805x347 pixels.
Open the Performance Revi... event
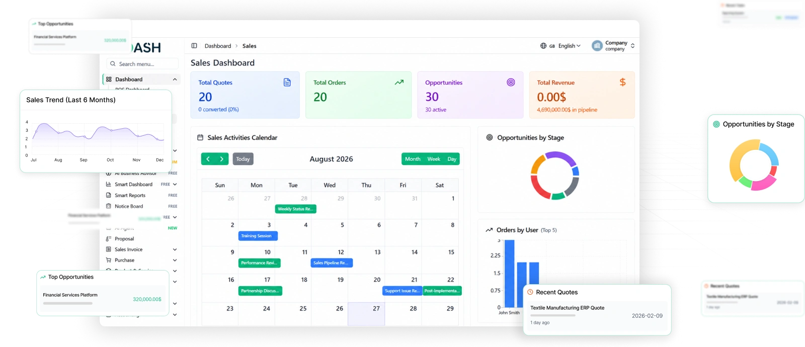pos(259,263)
